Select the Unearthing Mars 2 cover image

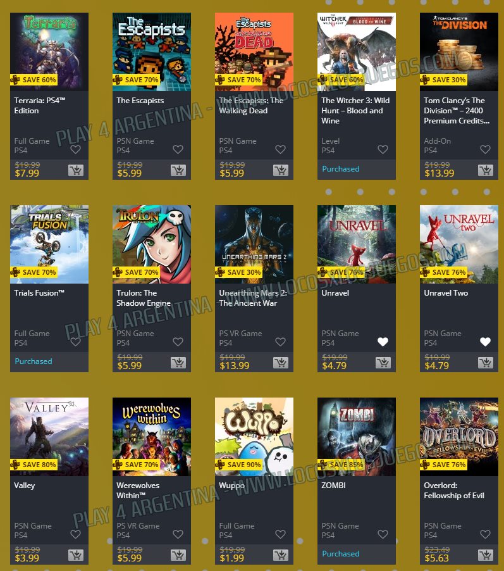point(254,244)
